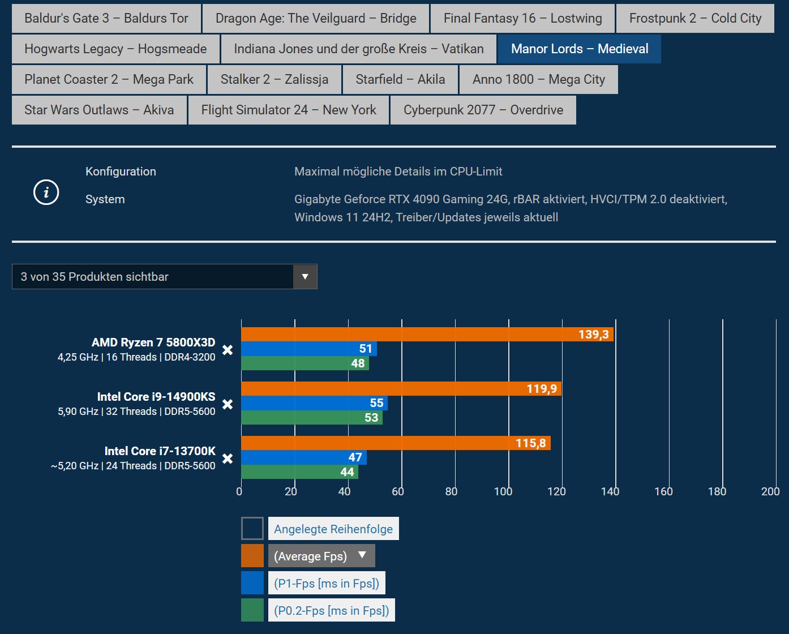The height and width of the screenshot is (634, 789).
Task: Click the 139,3 average fps bar
Action: click(x=427, y=335)
